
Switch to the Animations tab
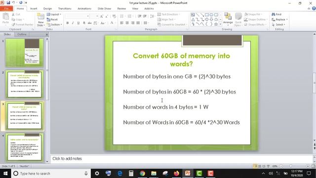84,8
